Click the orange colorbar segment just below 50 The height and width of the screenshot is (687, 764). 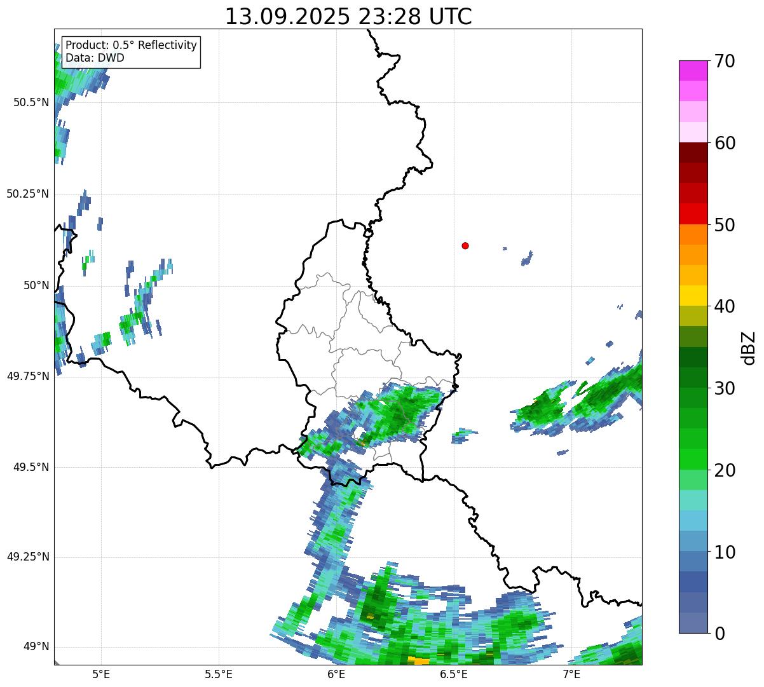(693, 235)
